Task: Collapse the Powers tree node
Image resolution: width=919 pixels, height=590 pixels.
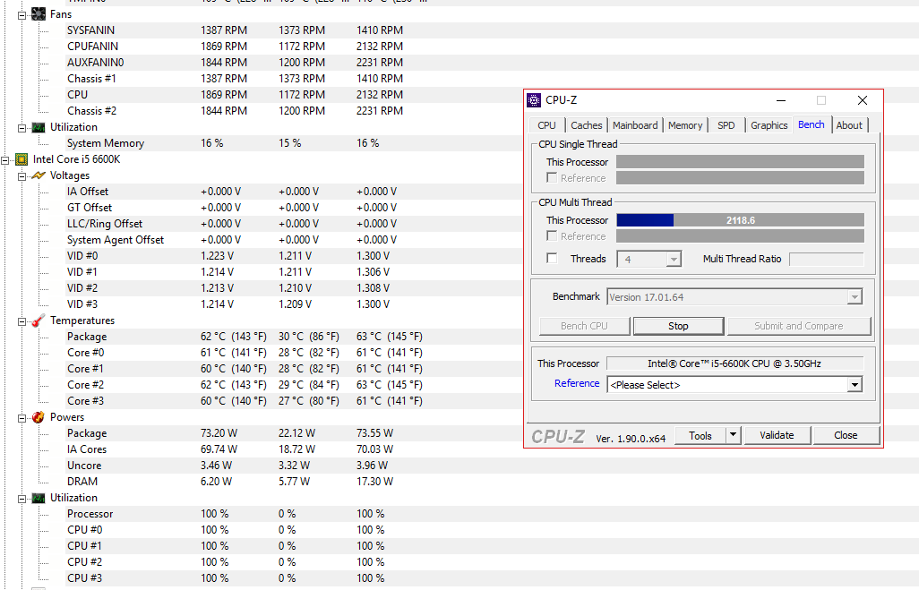Action: pyautogui.click(x=21, y=418)
